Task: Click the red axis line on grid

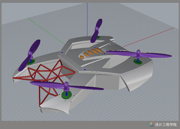Action: click(x=148, y=37)
